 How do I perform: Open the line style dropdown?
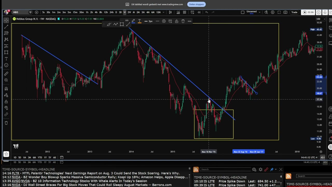pyautogui.click(x=157, y=21)
